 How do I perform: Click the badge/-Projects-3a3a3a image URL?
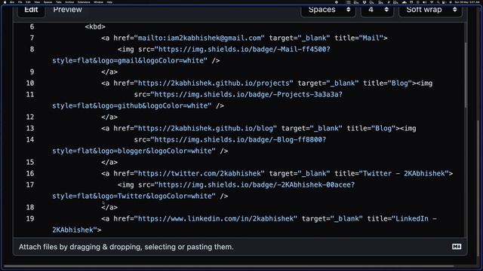tap(248, 95)
